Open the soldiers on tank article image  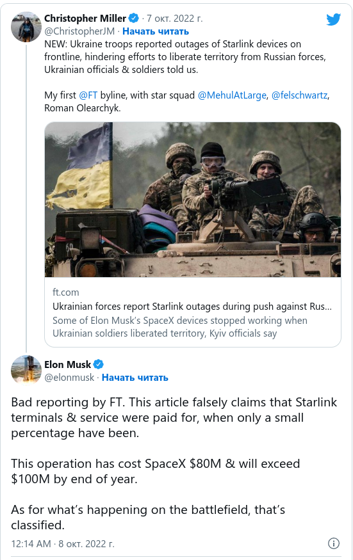point(193,200)
